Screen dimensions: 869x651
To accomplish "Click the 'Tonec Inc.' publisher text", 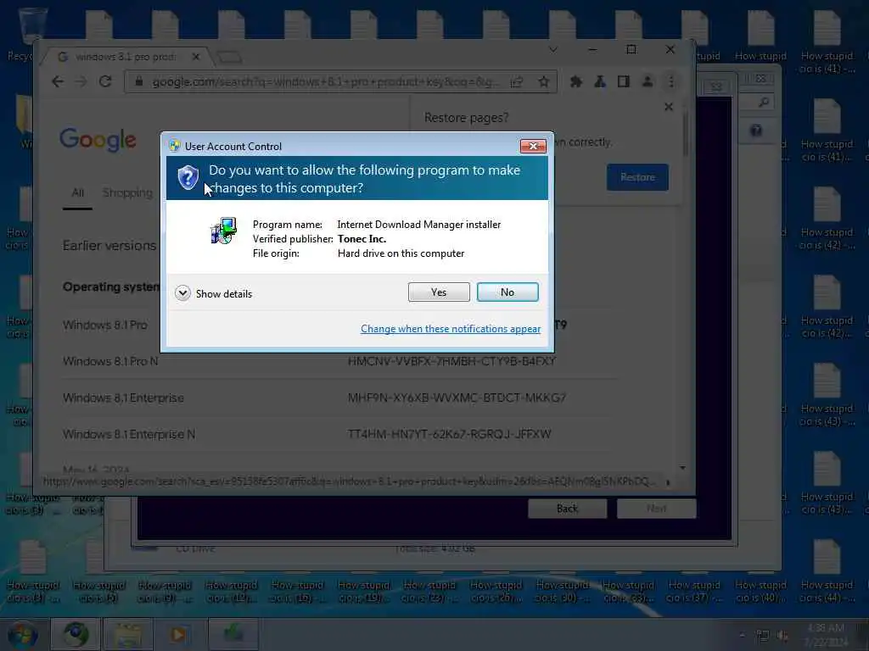I will click(362, 239).
